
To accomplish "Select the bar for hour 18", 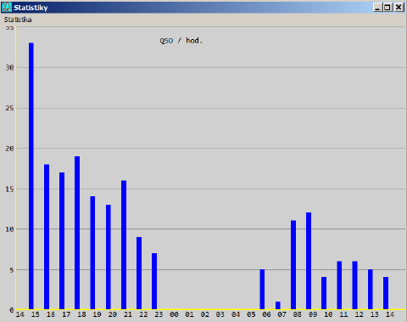I will pyautogui.click(x=77, y=233).
